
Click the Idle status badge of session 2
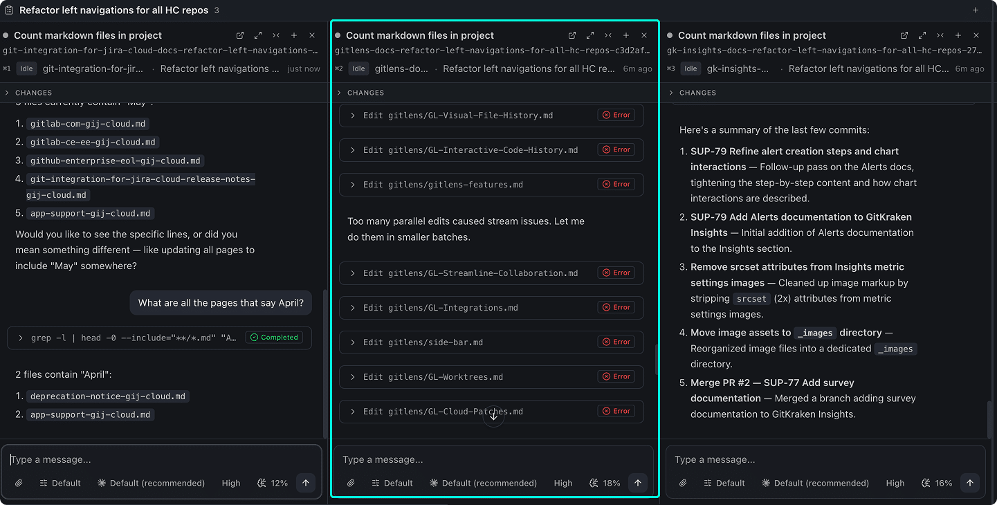pos(358,68)
